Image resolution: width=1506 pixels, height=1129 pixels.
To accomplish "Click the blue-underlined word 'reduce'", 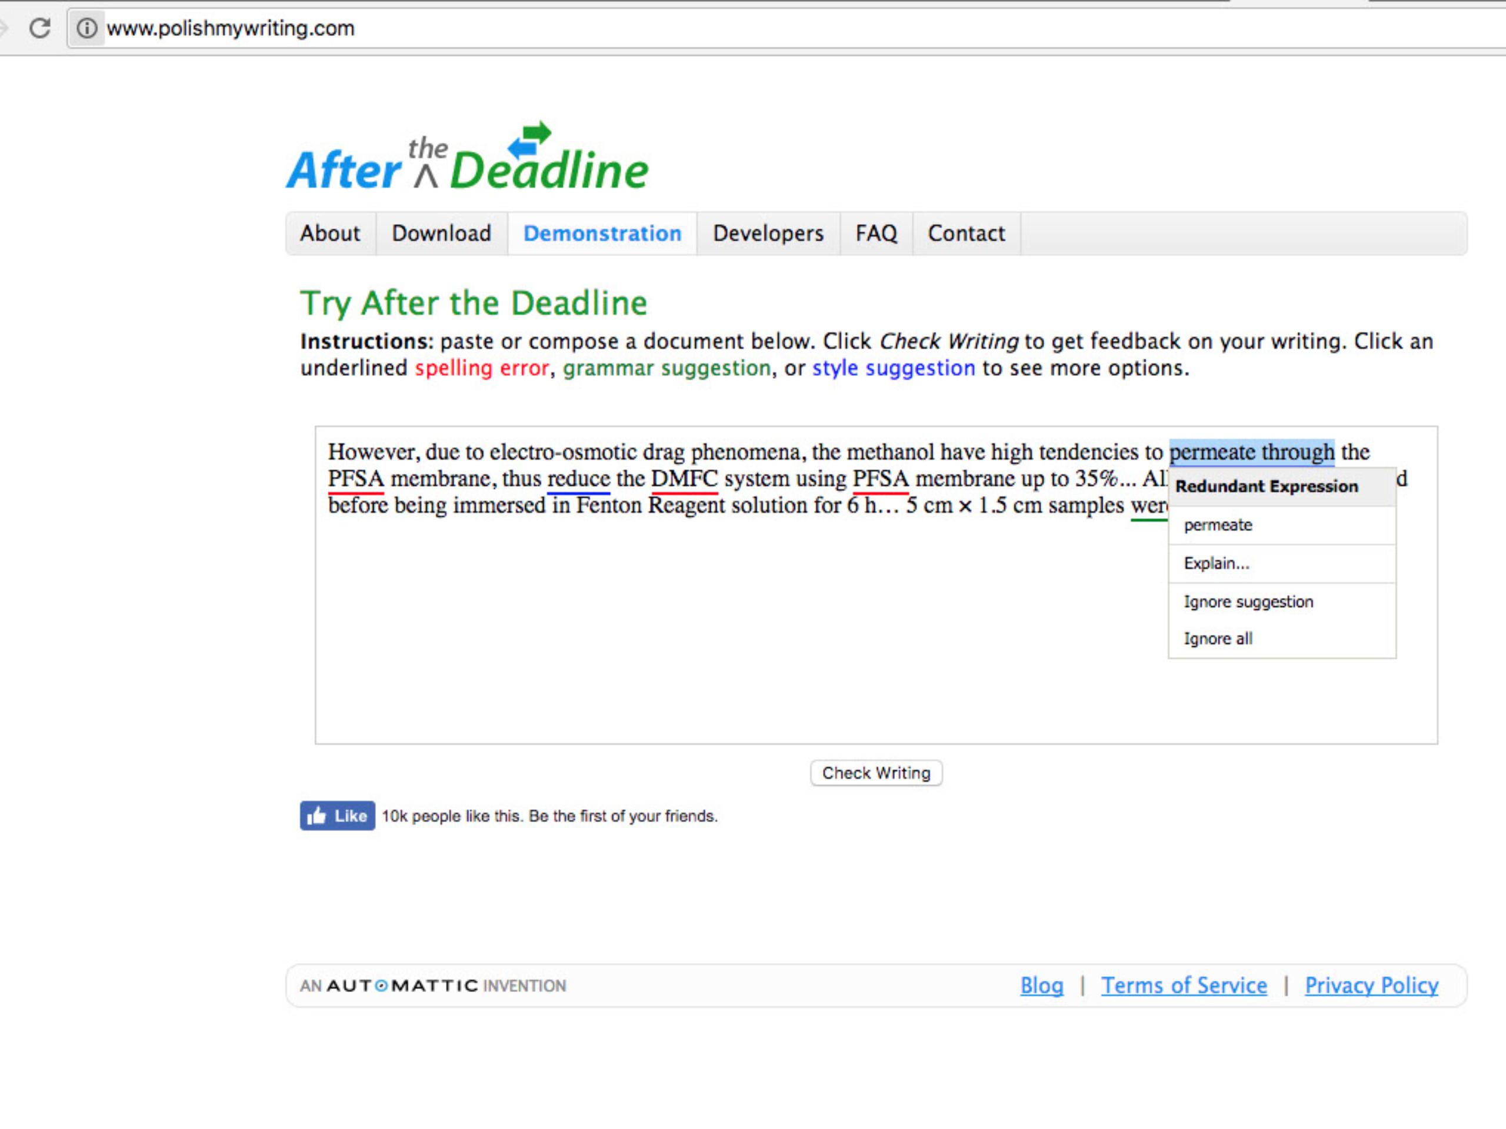I will pyautogui.click(x=578, y=479).
